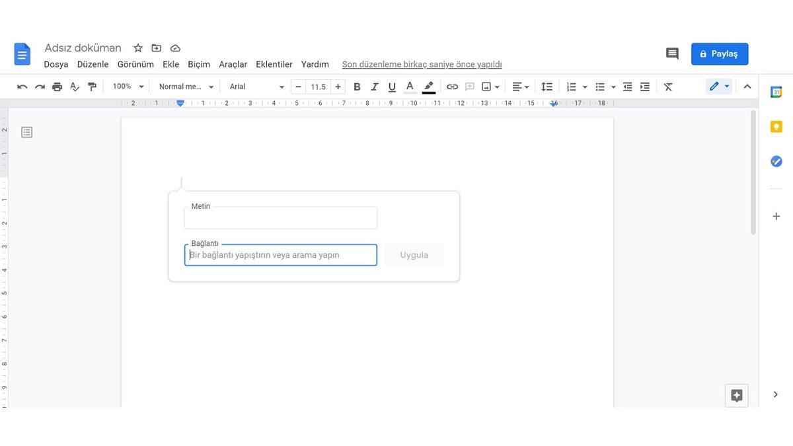Toggle bold formatting

coord(357,87)
